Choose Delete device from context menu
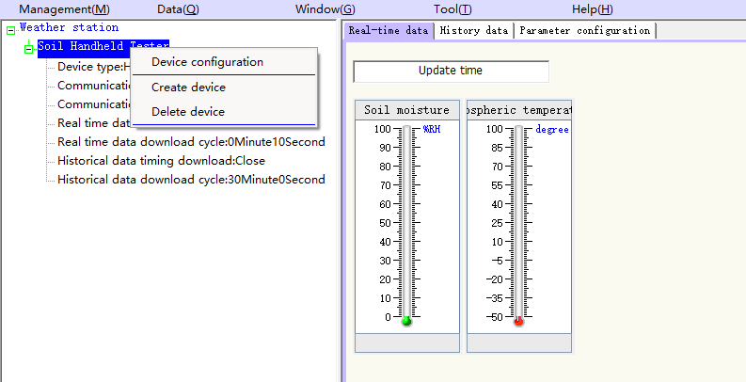746x382 pixels. [x=188, y=112]
